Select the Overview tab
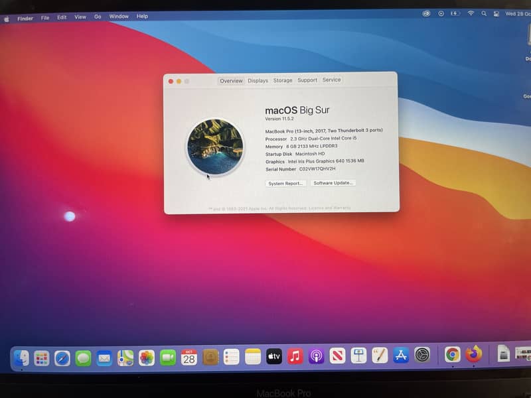 tap(231, 81)
